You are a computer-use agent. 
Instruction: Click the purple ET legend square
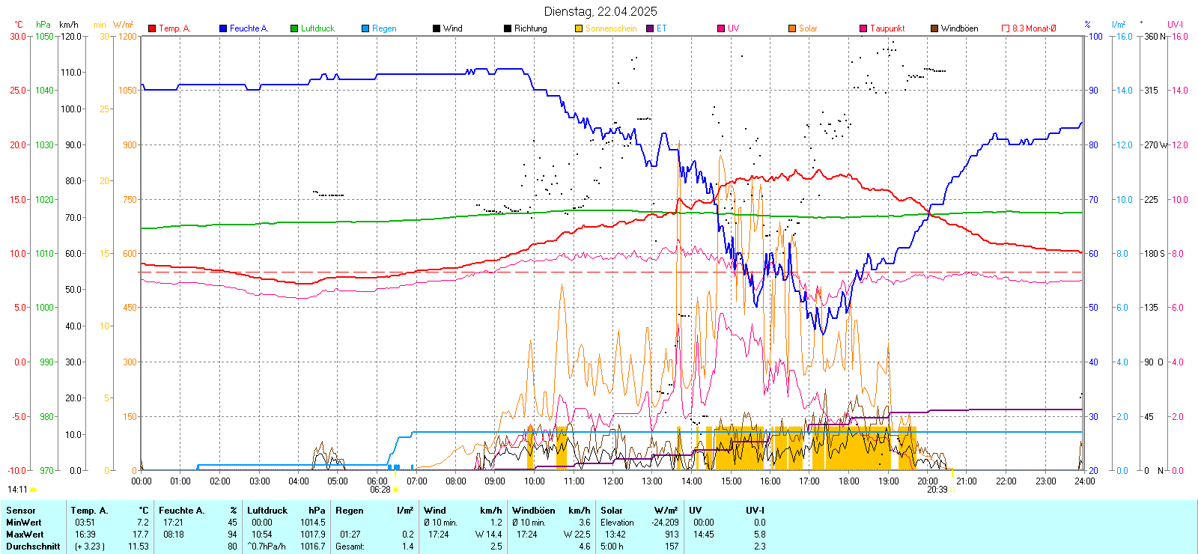(x=650, y=28)
